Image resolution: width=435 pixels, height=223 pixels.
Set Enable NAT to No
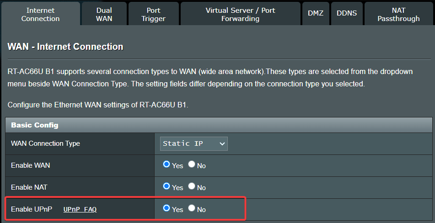[192, 186]
